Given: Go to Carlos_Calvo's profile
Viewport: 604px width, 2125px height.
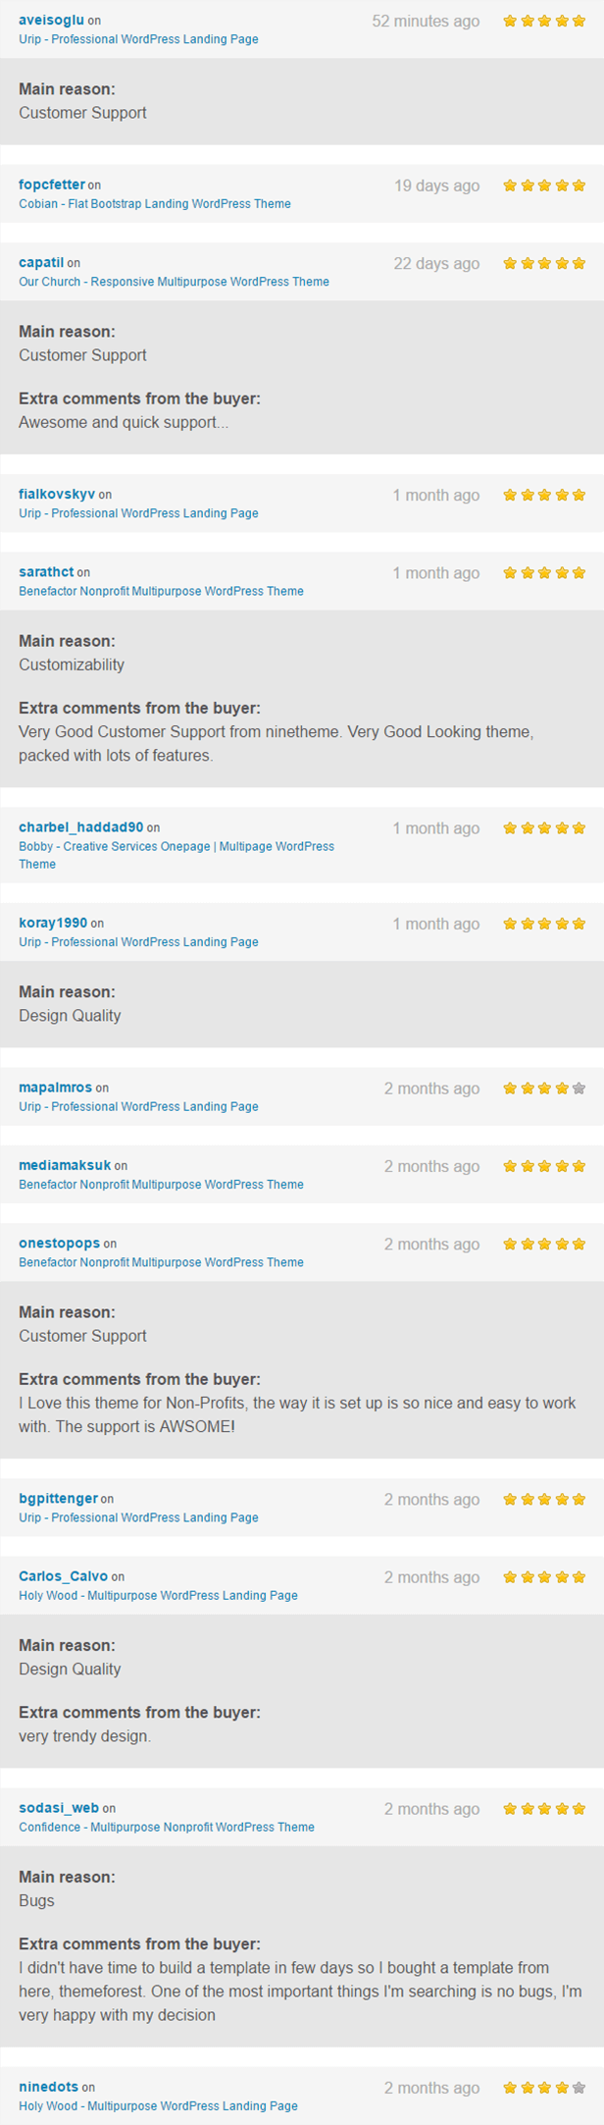Looking at the screenshot, I should point(63,1577).
